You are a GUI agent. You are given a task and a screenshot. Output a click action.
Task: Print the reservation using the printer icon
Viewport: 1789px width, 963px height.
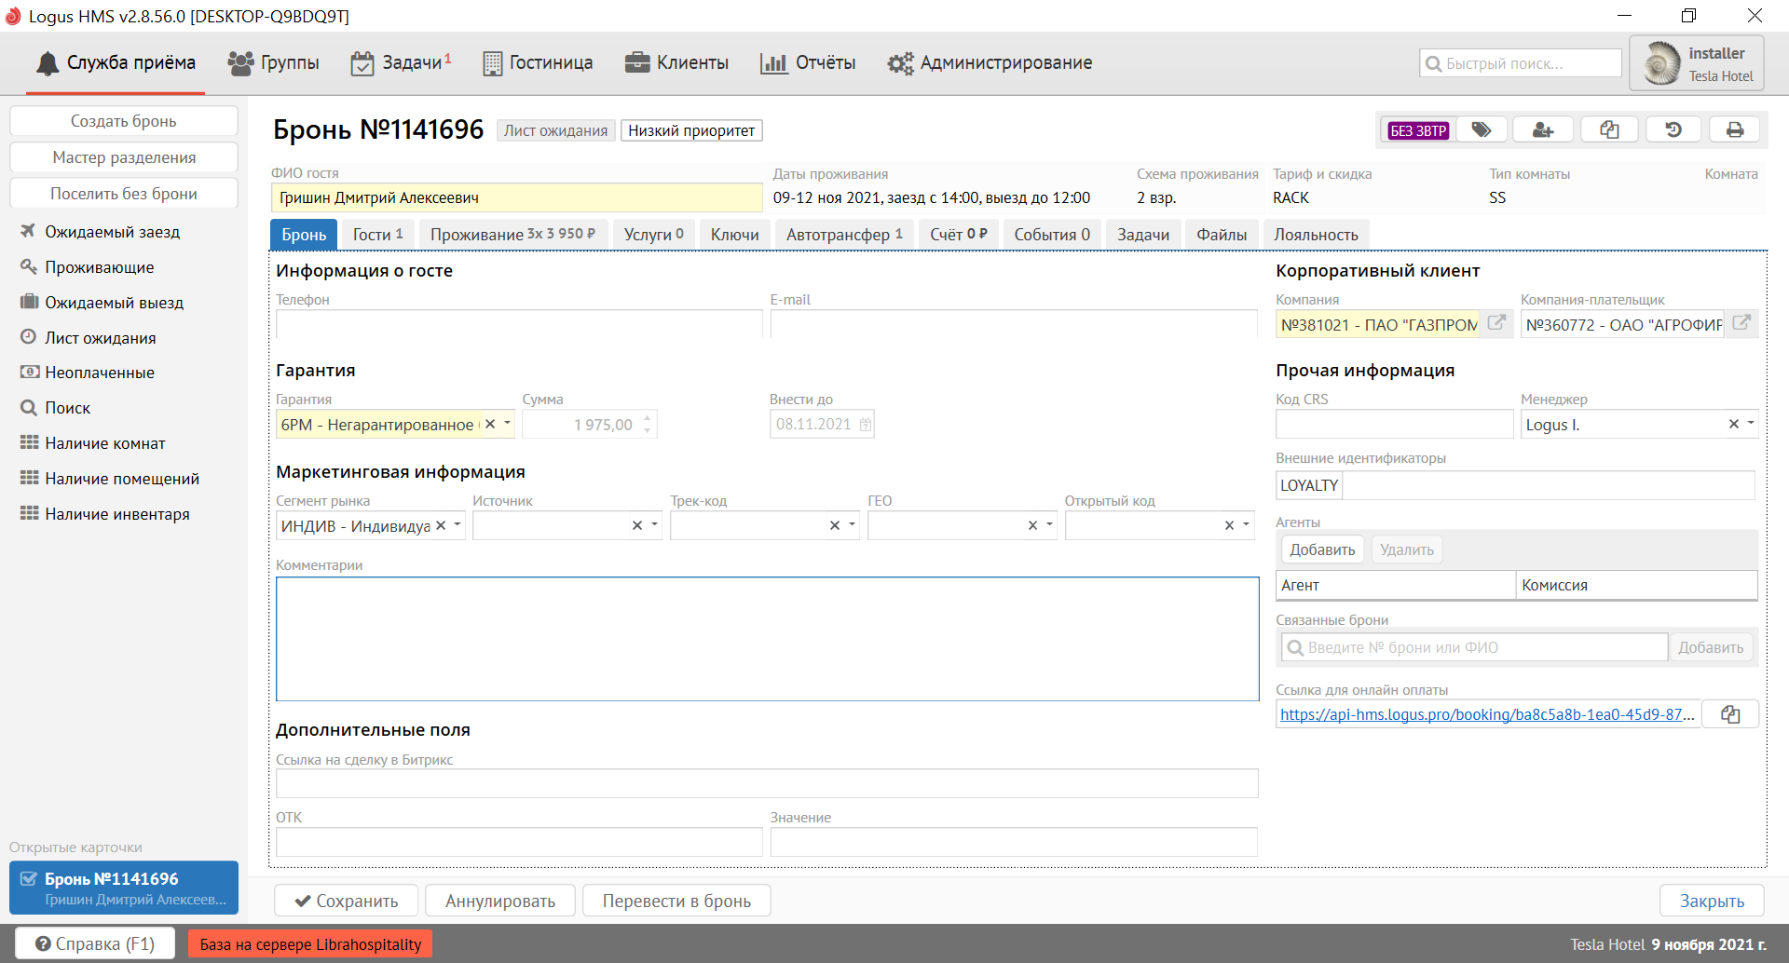click(x=1734, y=130)
